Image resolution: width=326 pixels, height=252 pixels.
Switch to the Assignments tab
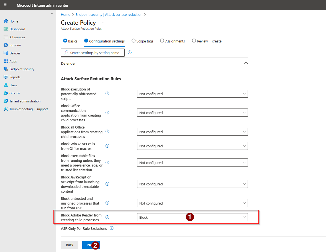click(172, 41)
